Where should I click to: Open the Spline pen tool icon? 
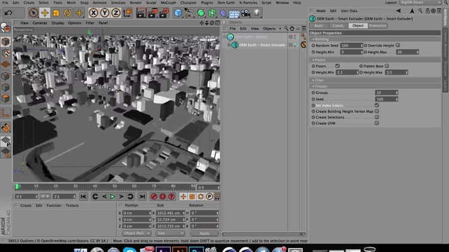point(189,13)
